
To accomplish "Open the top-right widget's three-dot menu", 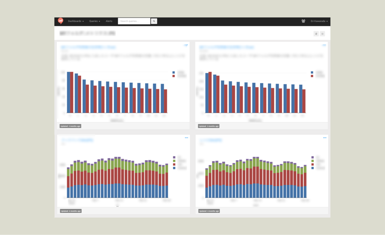I will tap(324, 45).
